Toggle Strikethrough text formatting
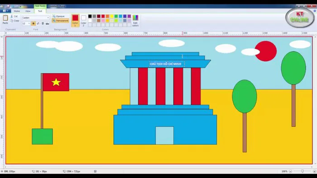317x178 pixels. pos(47,23)
